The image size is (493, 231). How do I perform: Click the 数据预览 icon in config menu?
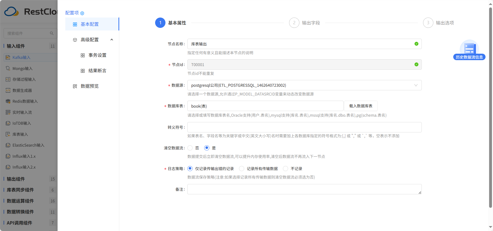[75, 86]
